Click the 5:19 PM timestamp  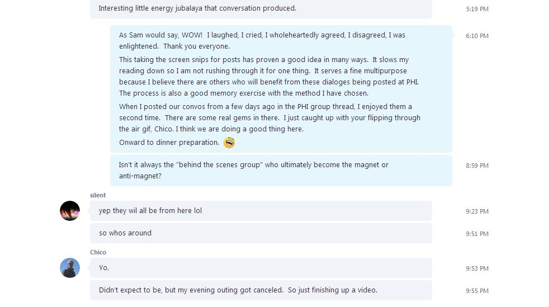477,9
